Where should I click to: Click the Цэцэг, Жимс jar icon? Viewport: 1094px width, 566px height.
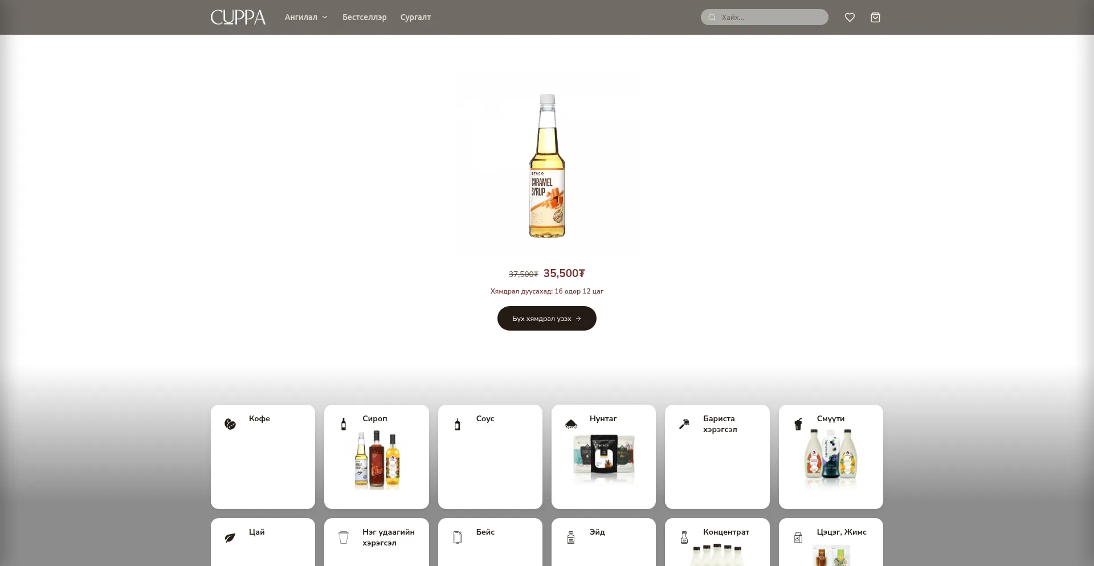[x=798, y=538]
